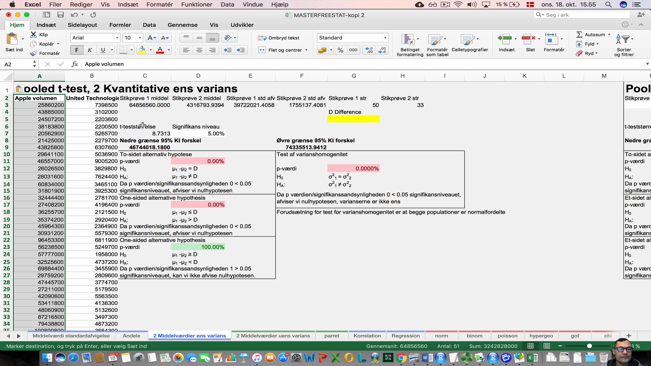This screenshot has height=366, width=651.
Task: Click the Formatér format painter brush
Action: [33, 53]
